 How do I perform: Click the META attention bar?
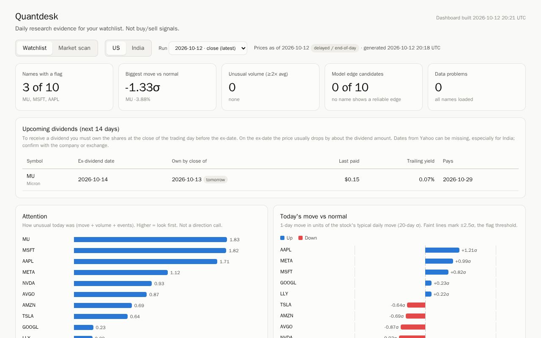point(121,273)
